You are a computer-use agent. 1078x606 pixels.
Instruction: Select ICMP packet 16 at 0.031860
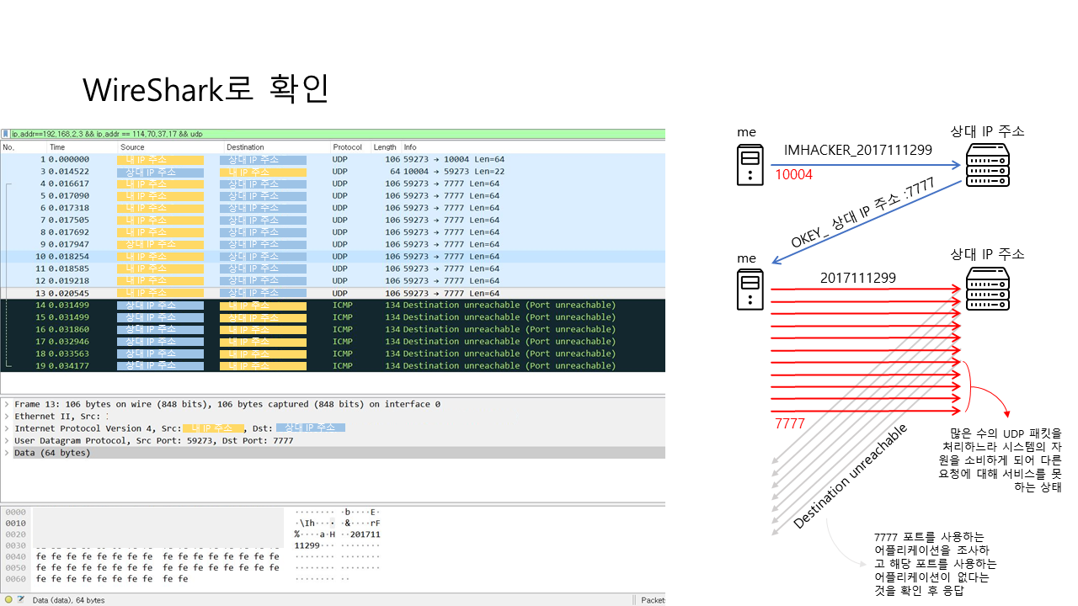pyautogui.click(x=333, y=329)
